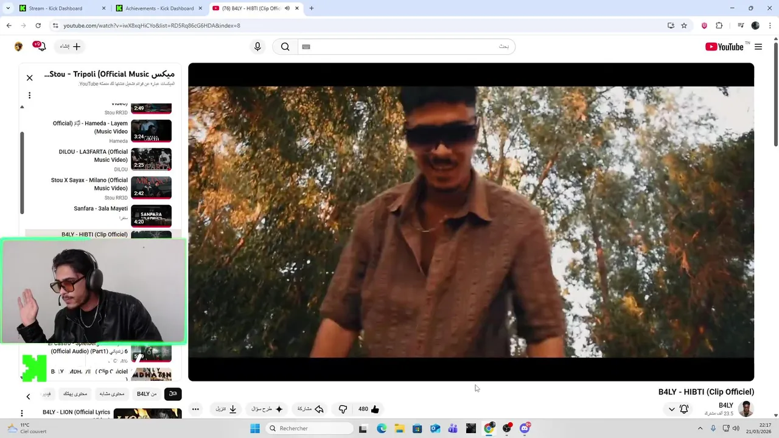Reload the current page

pos(38,26)
